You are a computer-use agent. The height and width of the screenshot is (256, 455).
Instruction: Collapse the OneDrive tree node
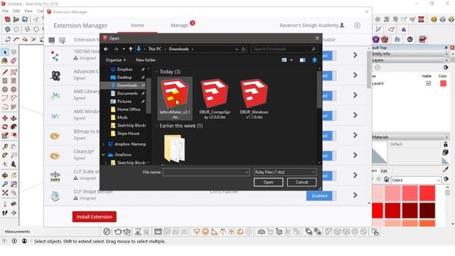pos(103,155)
